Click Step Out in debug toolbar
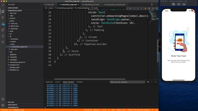 point(142,9)
